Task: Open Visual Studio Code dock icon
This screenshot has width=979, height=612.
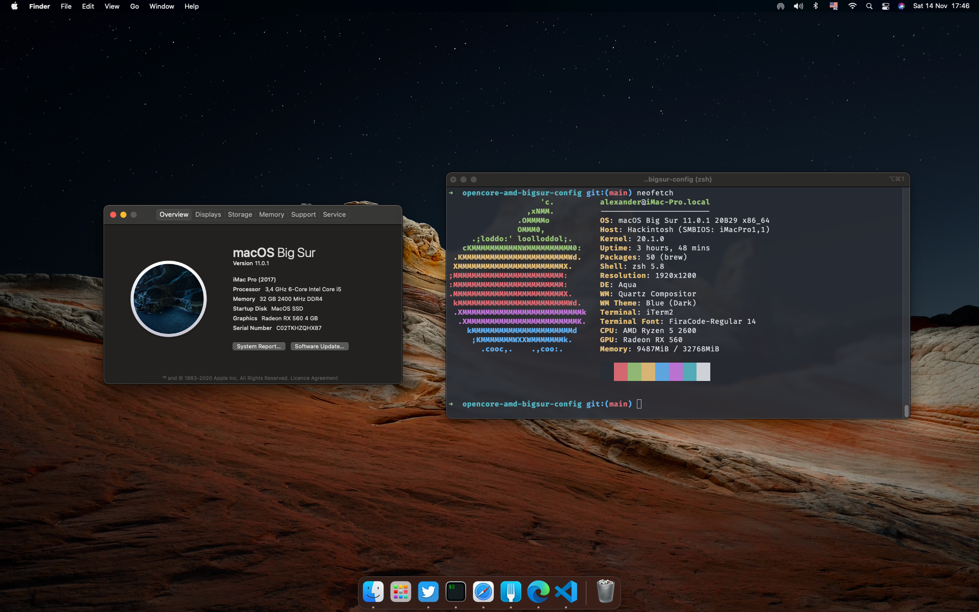Action: coord(566,592)
